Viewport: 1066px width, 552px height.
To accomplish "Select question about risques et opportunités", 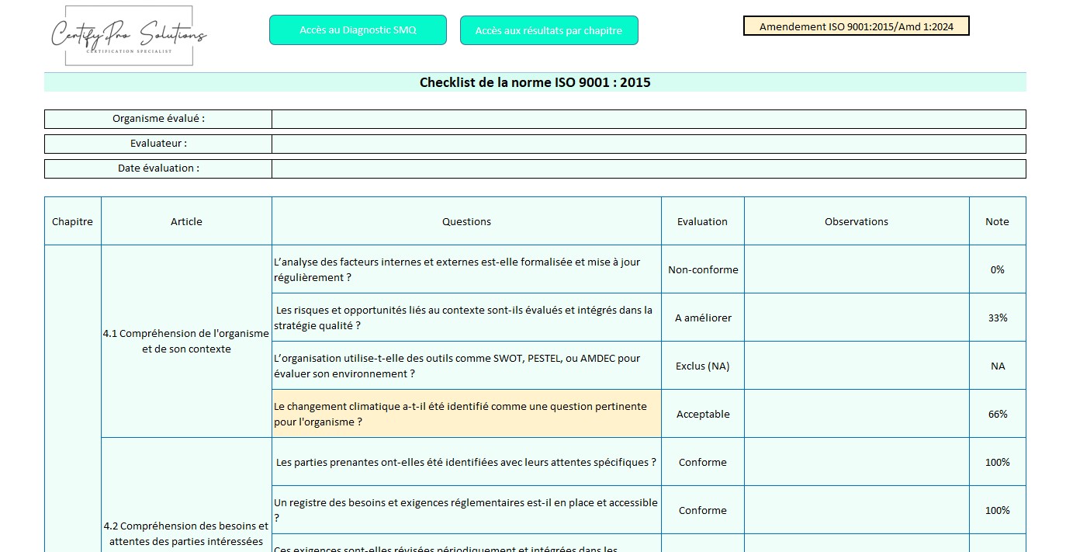I will click(x=466, y=318).
